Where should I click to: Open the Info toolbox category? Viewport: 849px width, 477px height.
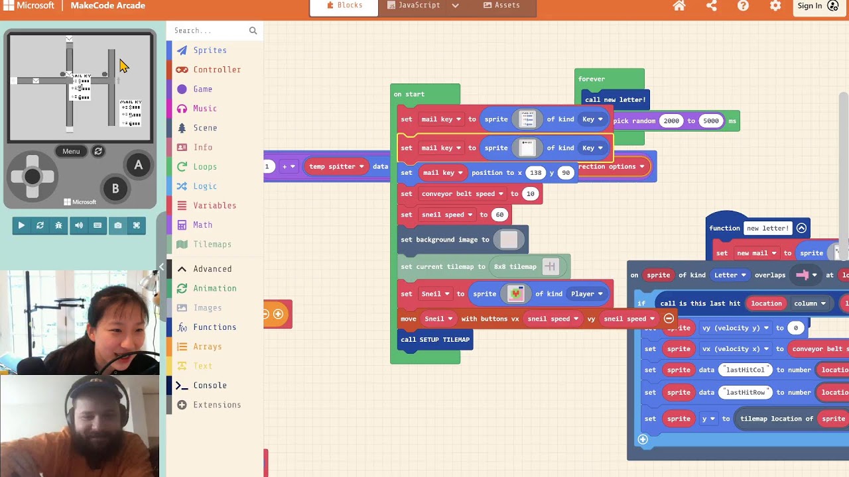click(x=215, y=147)
